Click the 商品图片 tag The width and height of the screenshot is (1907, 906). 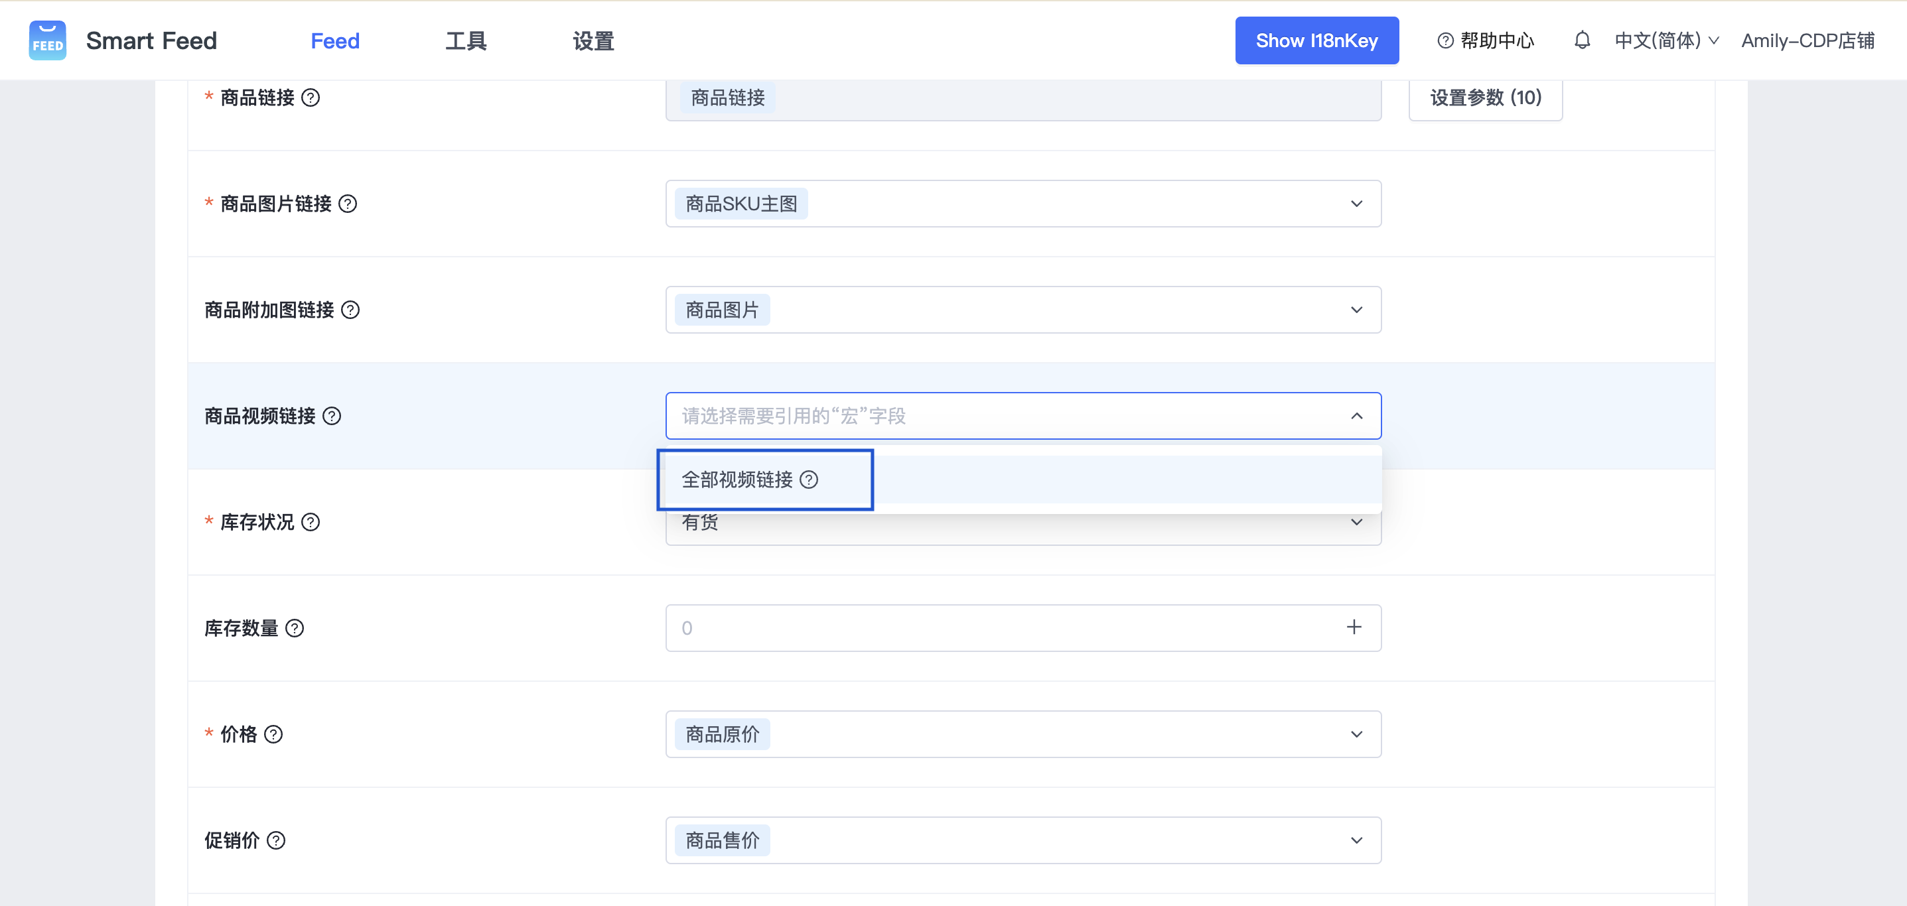[723, 310]
